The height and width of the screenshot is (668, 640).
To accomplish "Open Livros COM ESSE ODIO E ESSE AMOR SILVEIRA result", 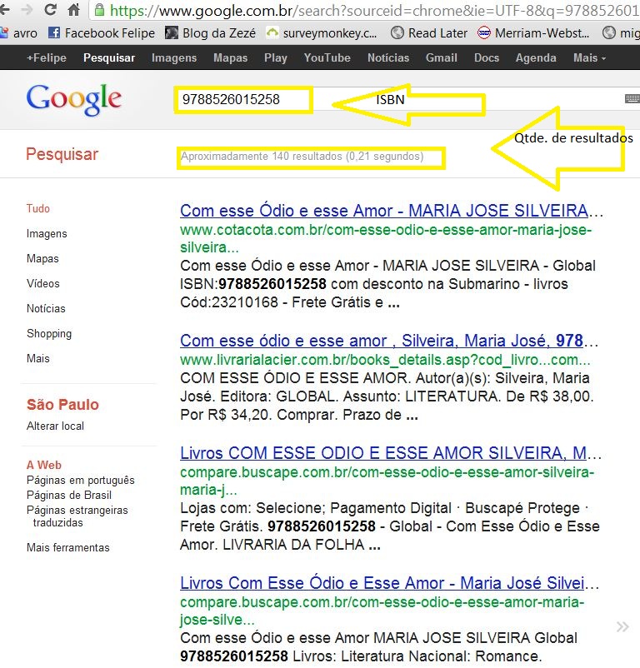I will click(x=391, y=453).
